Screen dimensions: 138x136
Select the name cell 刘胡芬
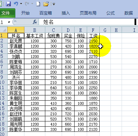[16, 72]
